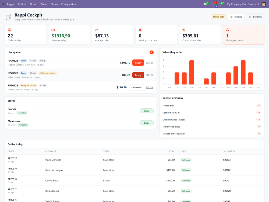269x202 pixels.
Task: Click customer Renzo Ibanez
Action: coord(52,191)
